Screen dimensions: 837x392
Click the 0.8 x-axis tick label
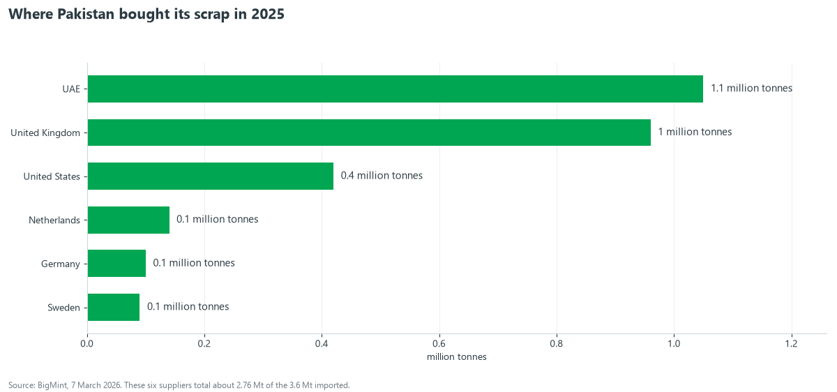[556, 344]
